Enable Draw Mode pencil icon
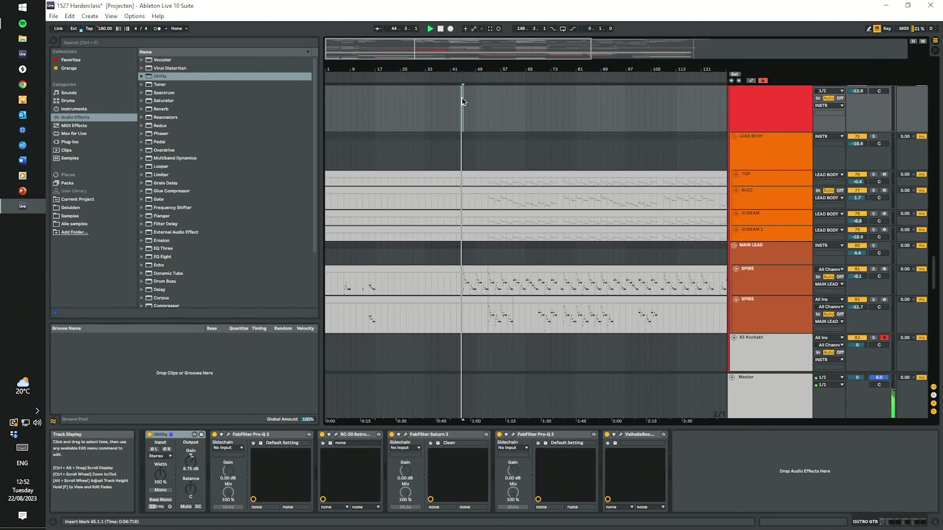The image size is (943, 530). coord(868,28)
